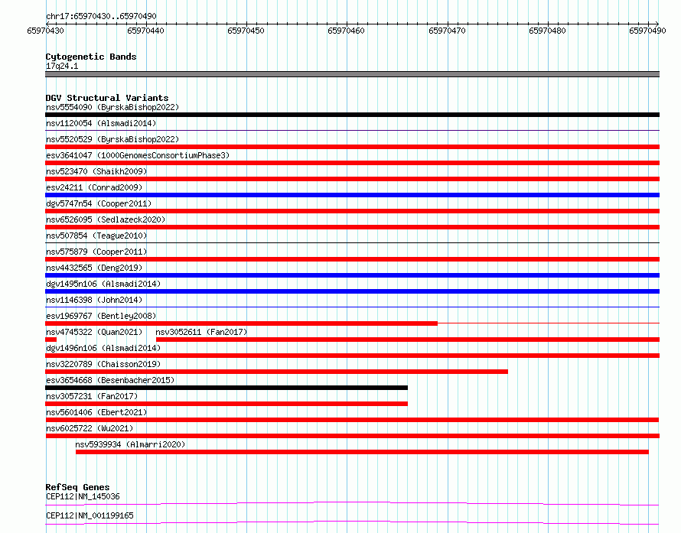Click esv1969767 (Bentley2008) label
681x533 pixels.
click(x=101, y=316)
